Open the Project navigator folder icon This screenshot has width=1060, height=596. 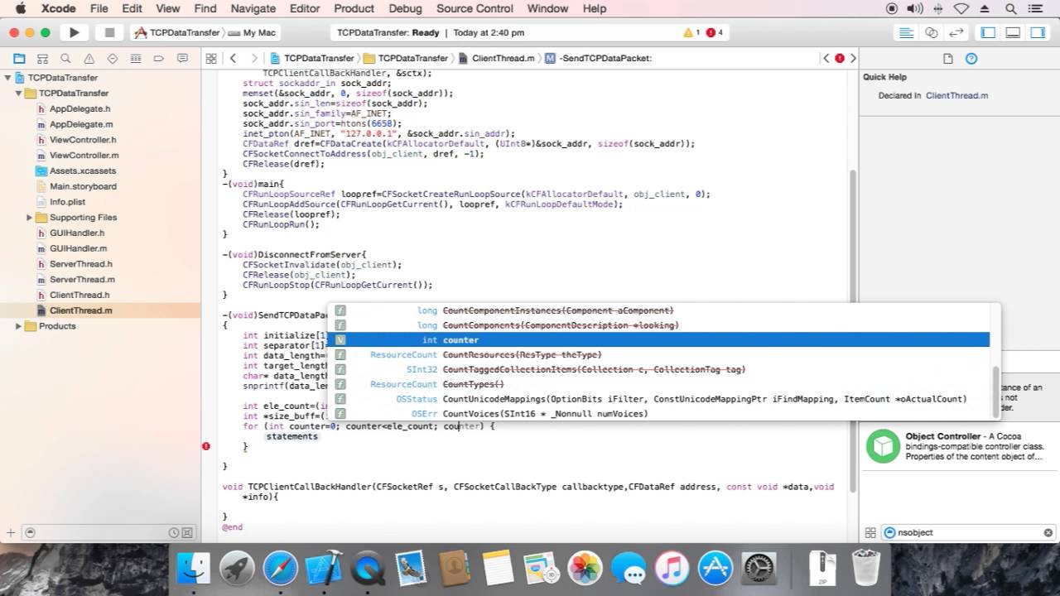[x=19, y=59]
